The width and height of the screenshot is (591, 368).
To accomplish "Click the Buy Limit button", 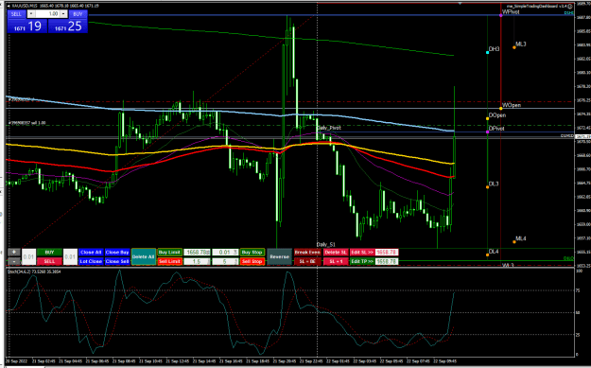I will tap(169, 253).
